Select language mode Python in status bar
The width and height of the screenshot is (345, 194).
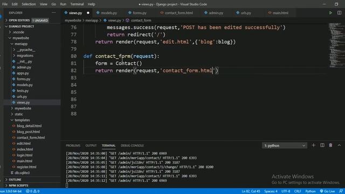(x=310, y=191)
